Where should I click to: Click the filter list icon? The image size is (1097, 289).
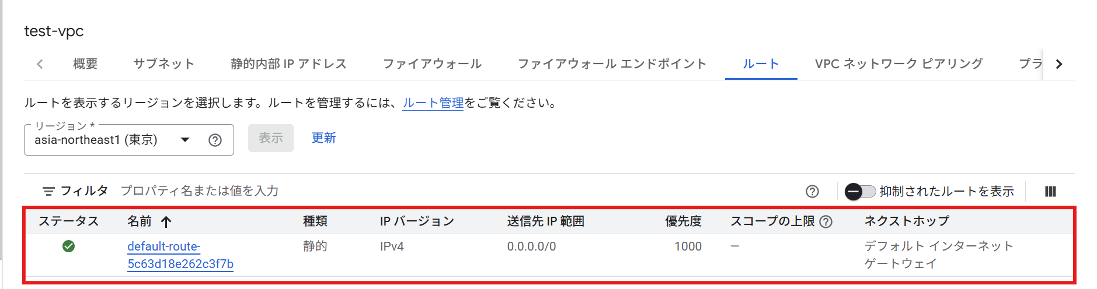[x=49, y=191]
